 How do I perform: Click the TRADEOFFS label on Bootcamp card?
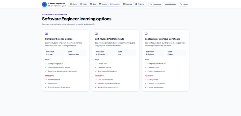pos(149,76)
